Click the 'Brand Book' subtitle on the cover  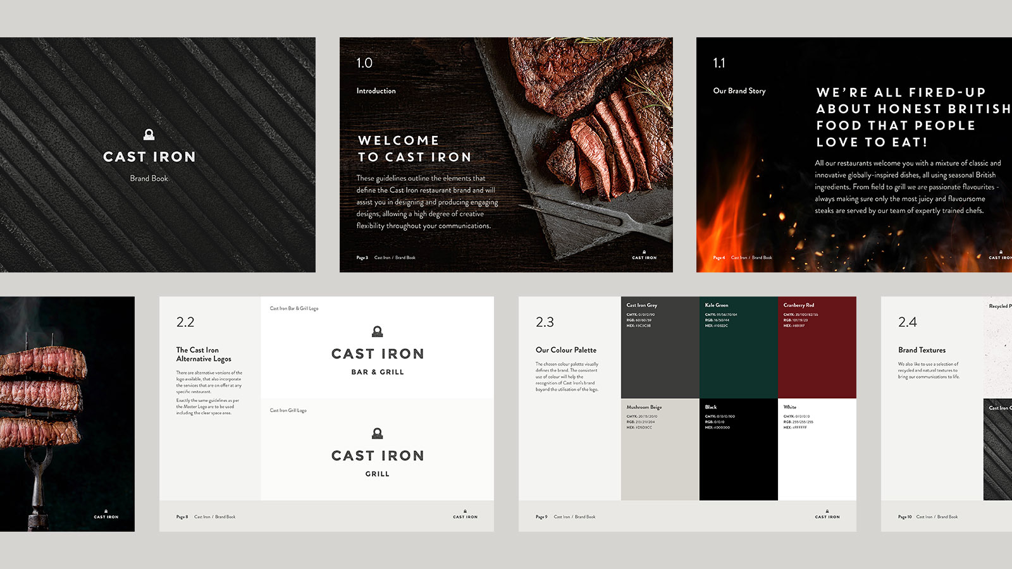(x=149, y=178)
